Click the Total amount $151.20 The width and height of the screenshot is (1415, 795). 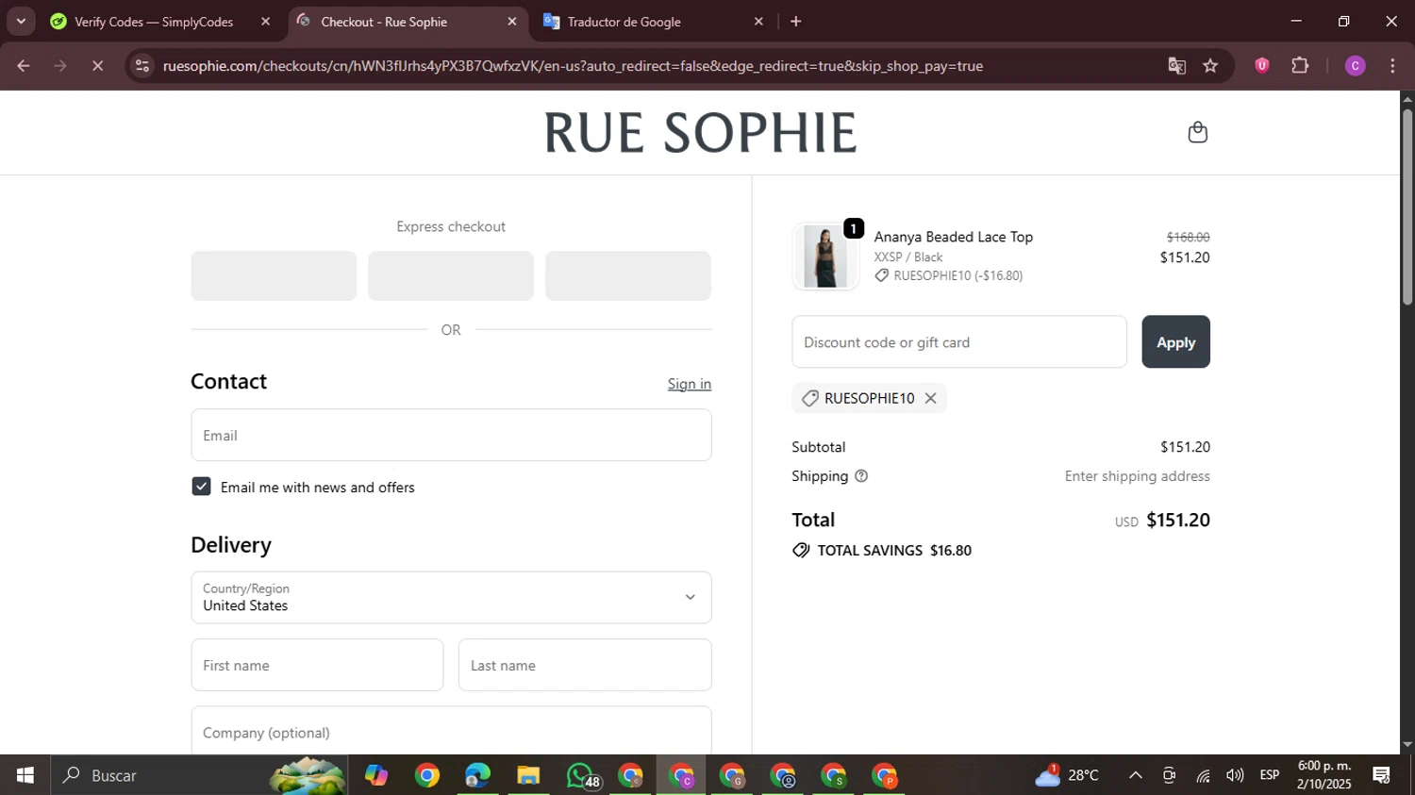[1177, 520]
